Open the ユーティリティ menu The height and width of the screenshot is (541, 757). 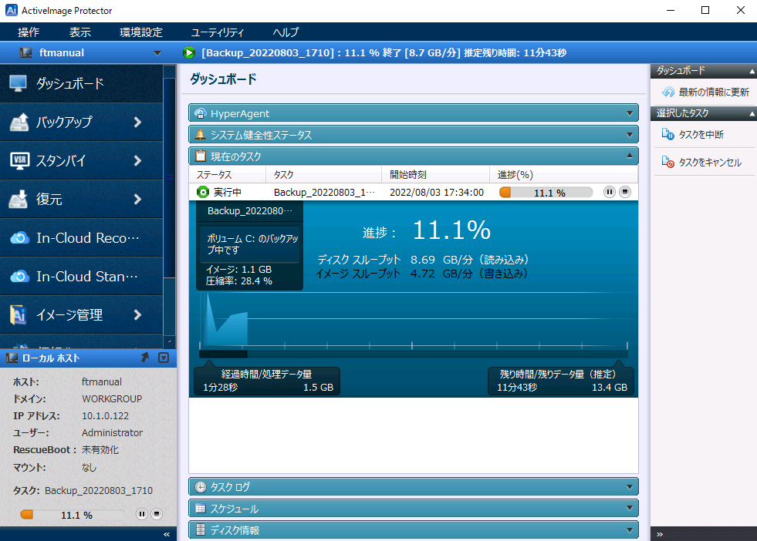pyautogui.click(x=218, y=32)
